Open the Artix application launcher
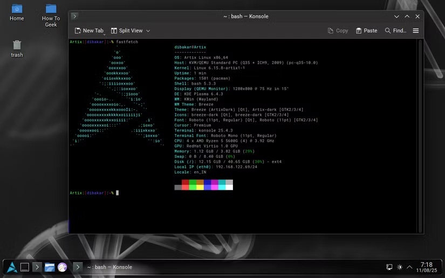The image size is (445, 278). [12, 267]
